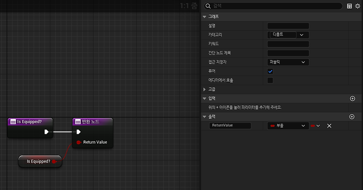Click the 퓨어 property label
This screenshot has height=190, width=363.
212,71
